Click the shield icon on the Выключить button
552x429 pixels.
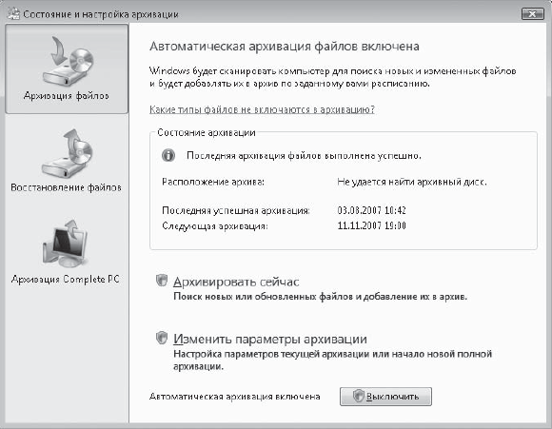pos(358,397)
